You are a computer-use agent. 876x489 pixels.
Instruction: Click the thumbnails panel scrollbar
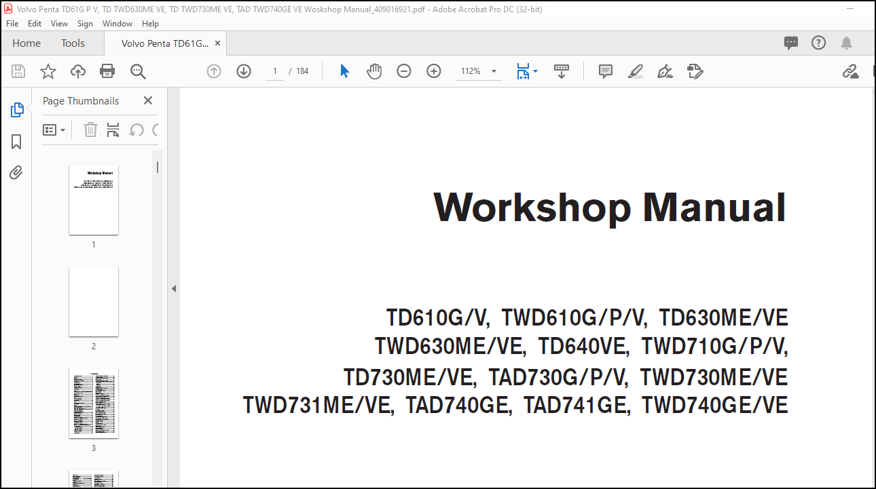(158, 167)
